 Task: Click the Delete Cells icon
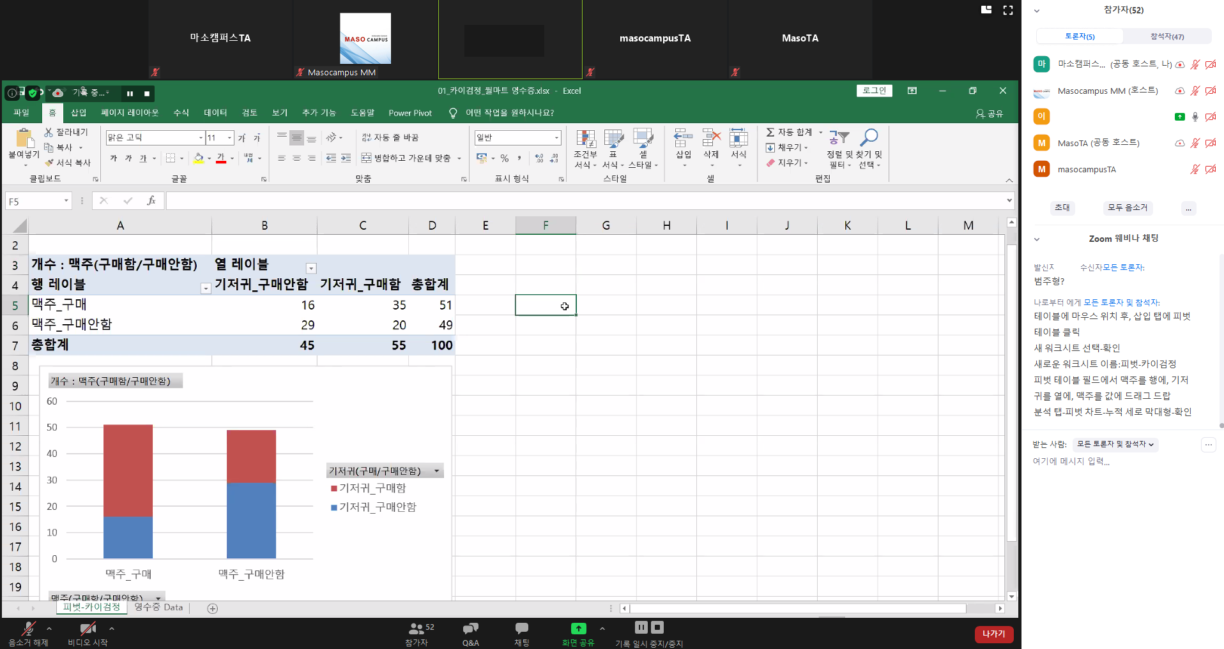click(x=711, y=138)
